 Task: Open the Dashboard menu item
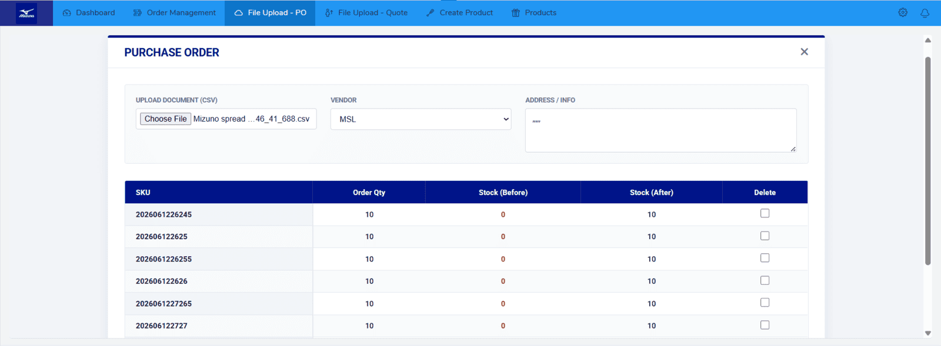point(89,13)
